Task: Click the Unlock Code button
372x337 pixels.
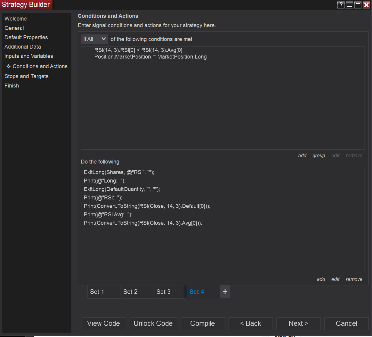Action: click(x=153, y=323)
